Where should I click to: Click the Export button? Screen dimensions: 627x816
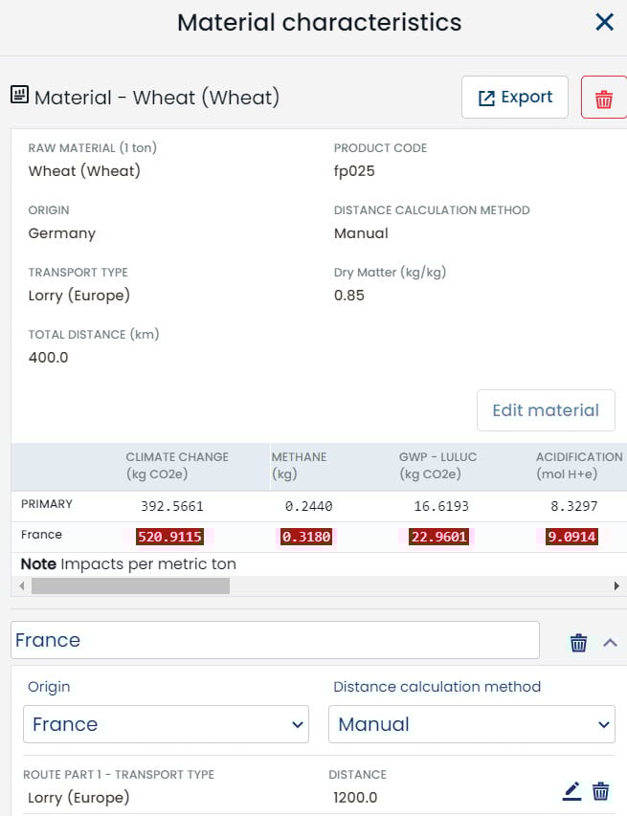point(515,98)
